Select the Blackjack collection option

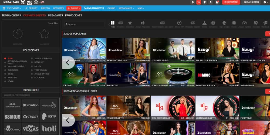(x=38, y=78)
